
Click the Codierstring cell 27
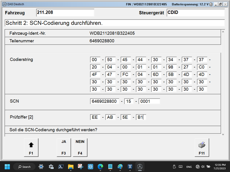pyautogui.click(x=187, y=67)
